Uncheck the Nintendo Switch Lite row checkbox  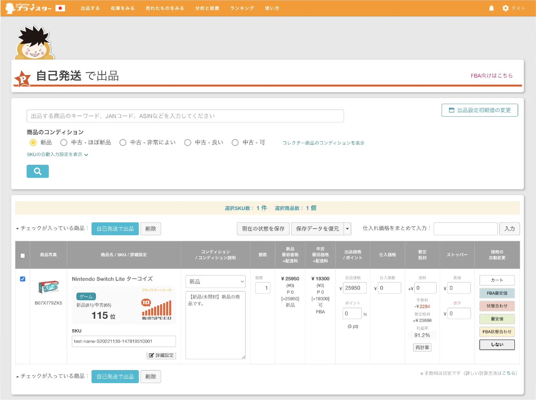click(x=23, y=279)
